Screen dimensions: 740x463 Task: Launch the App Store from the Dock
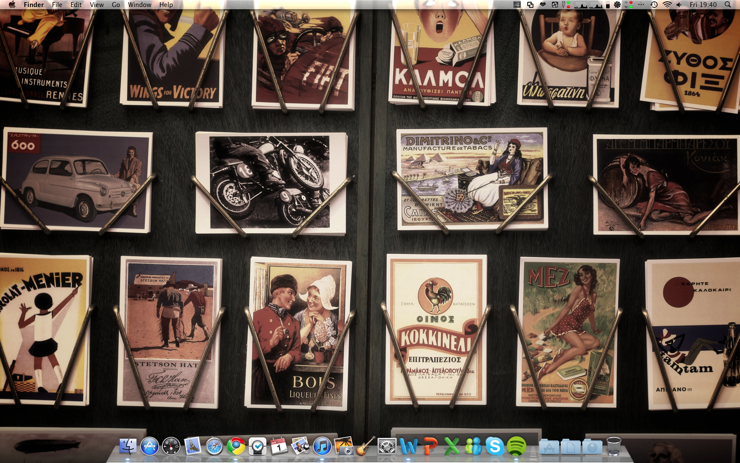coord(149,446)
